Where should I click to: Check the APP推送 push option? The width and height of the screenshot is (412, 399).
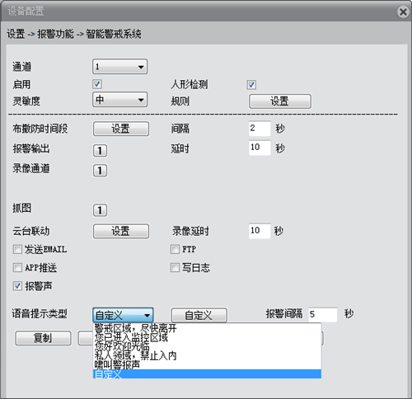click(17, 268)
